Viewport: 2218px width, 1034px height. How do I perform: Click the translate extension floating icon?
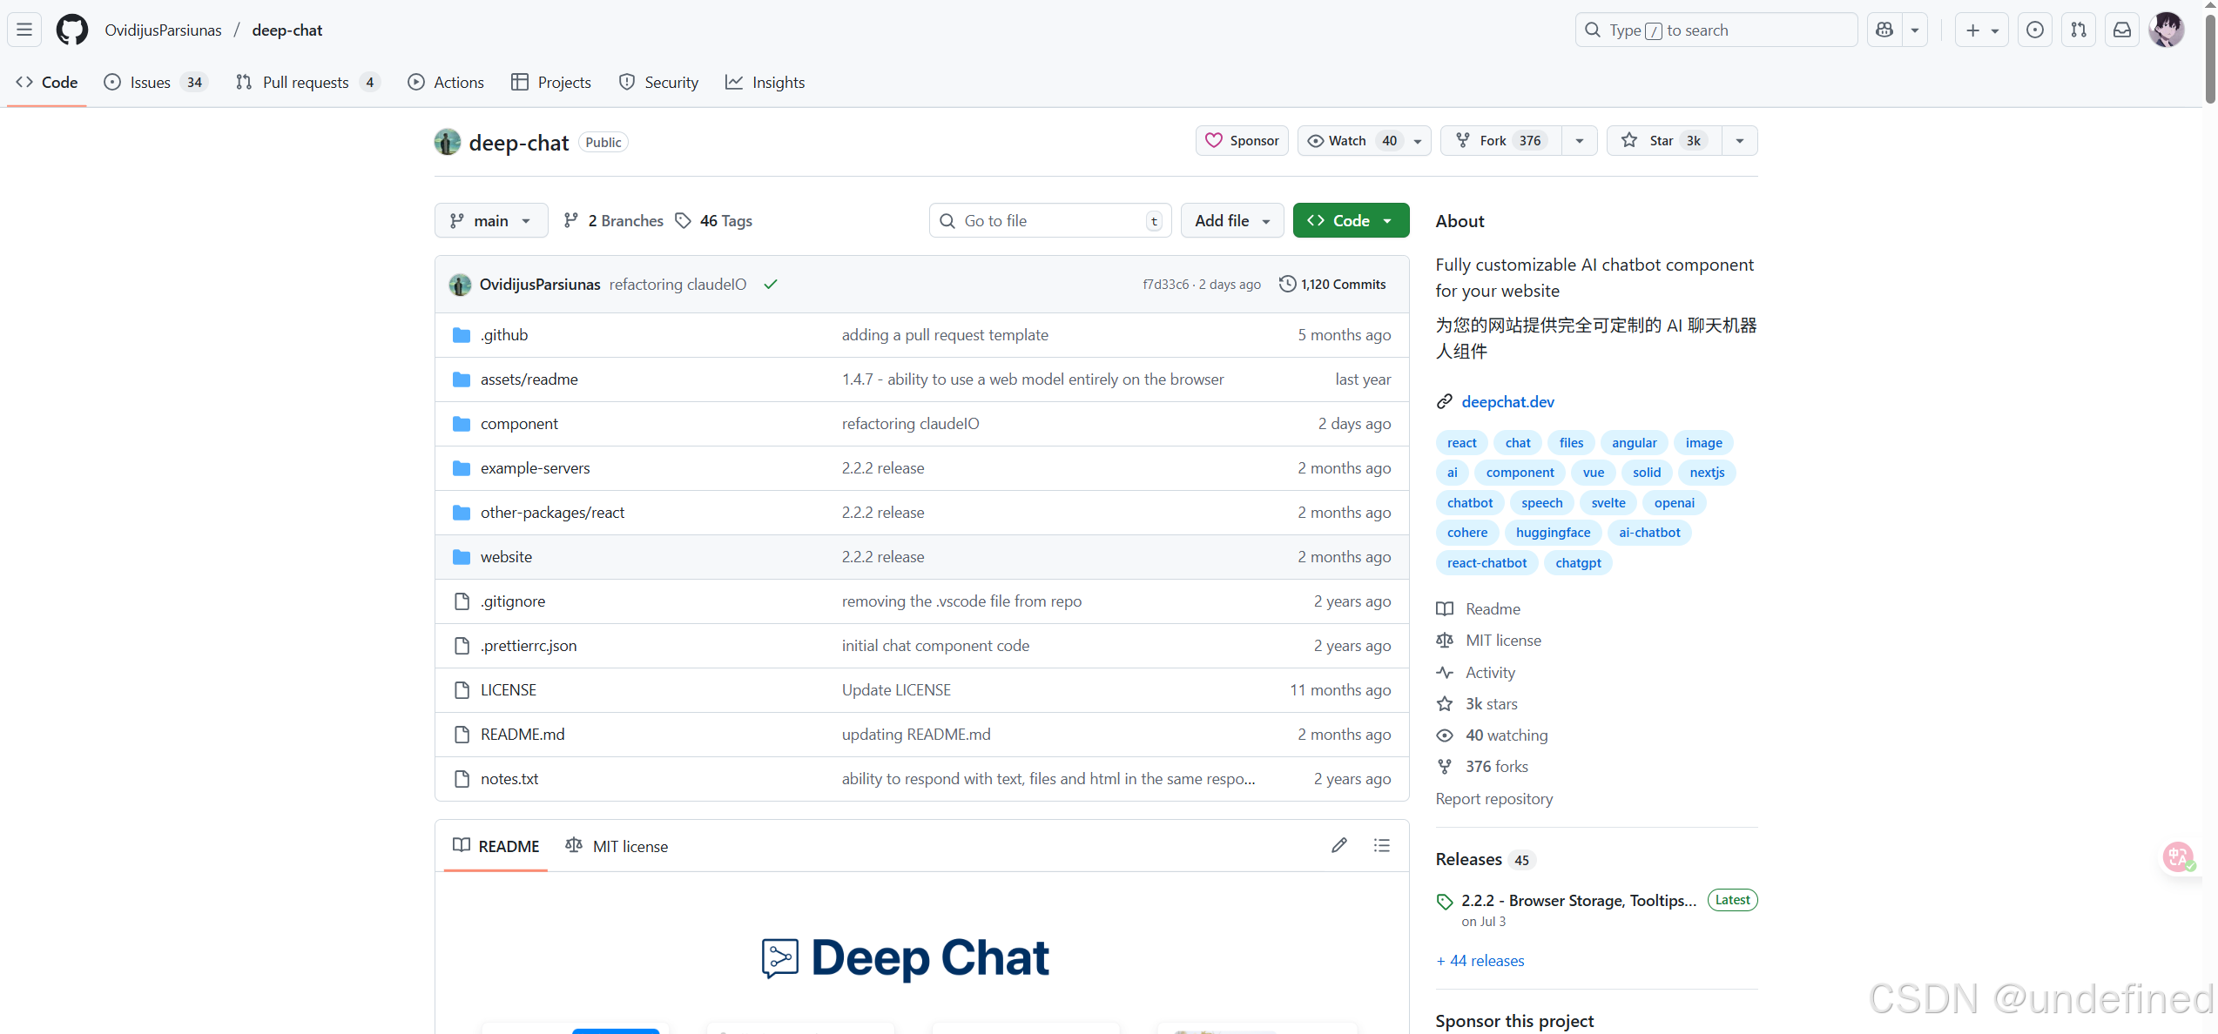[x=2179, y=856]
